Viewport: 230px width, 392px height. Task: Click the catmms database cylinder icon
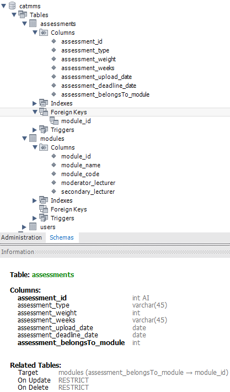coord(12,6)
